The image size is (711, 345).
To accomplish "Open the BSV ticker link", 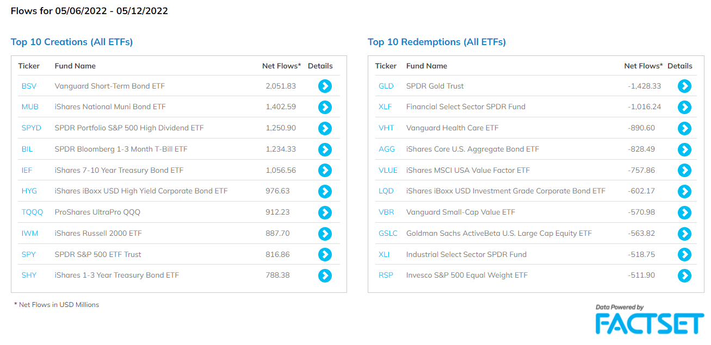I will click(29, 86).
